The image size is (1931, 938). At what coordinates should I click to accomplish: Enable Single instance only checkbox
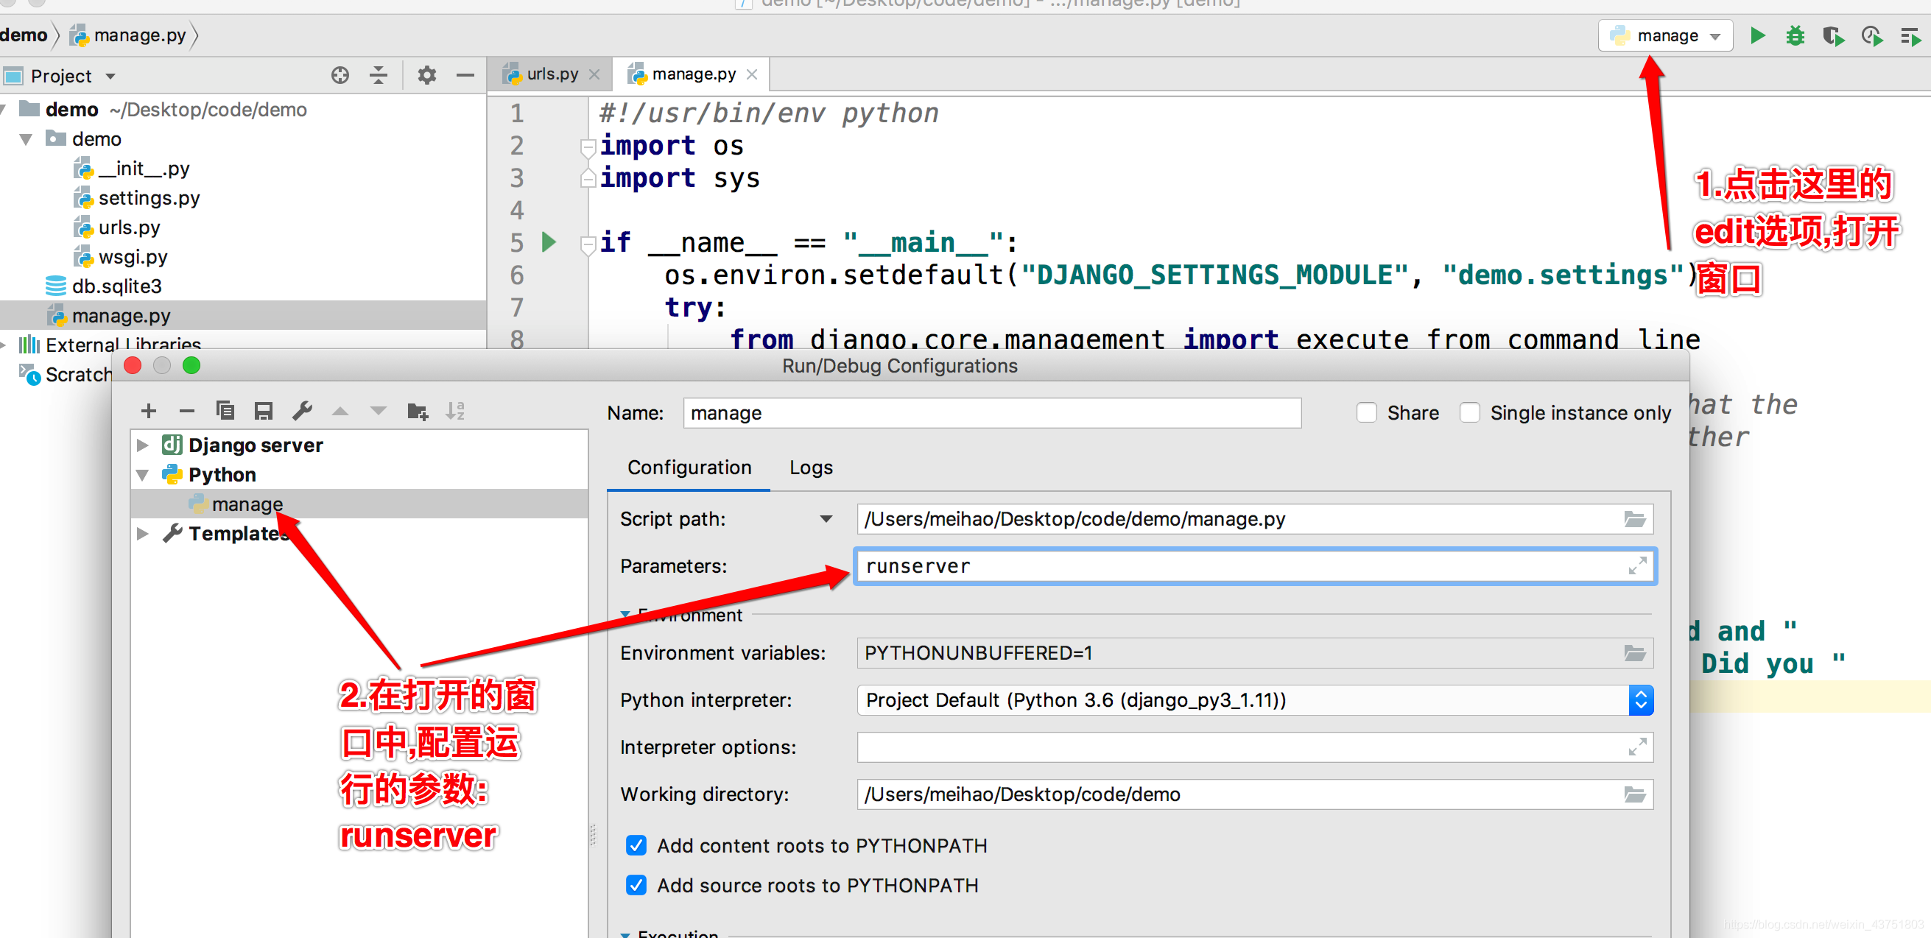click(1469, 412)
